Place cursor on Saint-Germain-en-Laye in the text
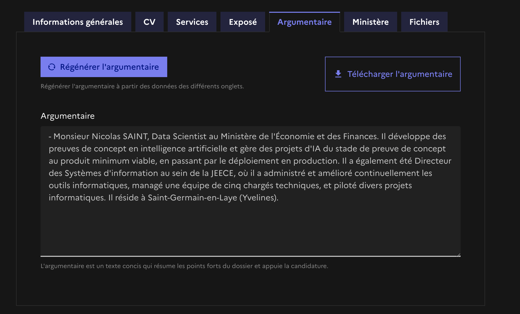 [192, 198]
